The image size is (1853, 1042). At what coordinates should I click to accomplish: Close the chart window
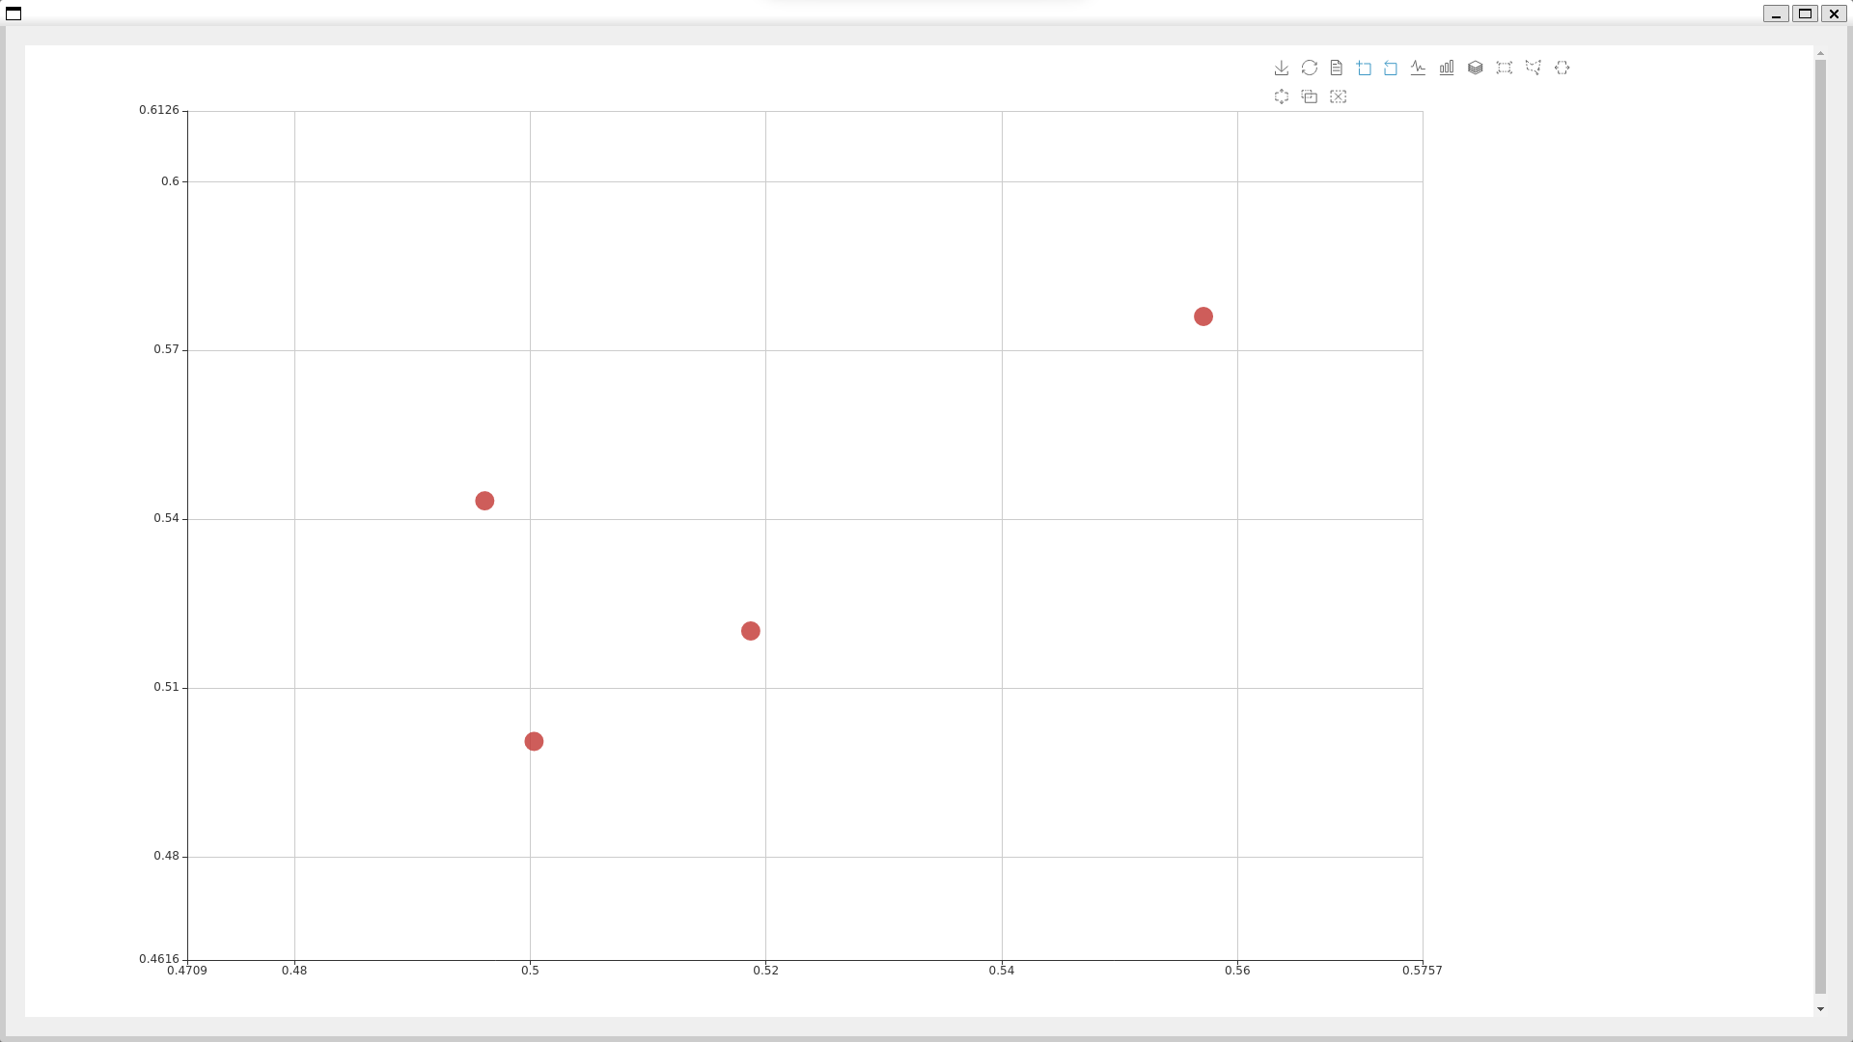tap(1834, 14)
